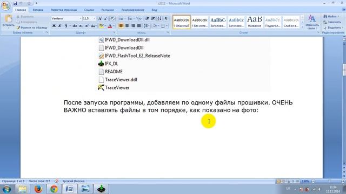Select the Без интервала style
The height and width of the screenshot is (194, 346).
click(199, 22)
